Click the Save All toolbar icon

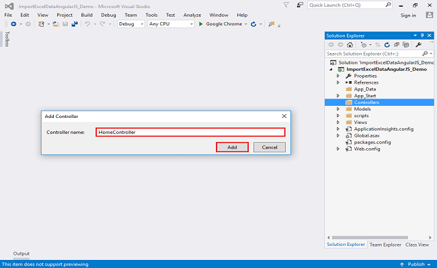coord(75,24)
